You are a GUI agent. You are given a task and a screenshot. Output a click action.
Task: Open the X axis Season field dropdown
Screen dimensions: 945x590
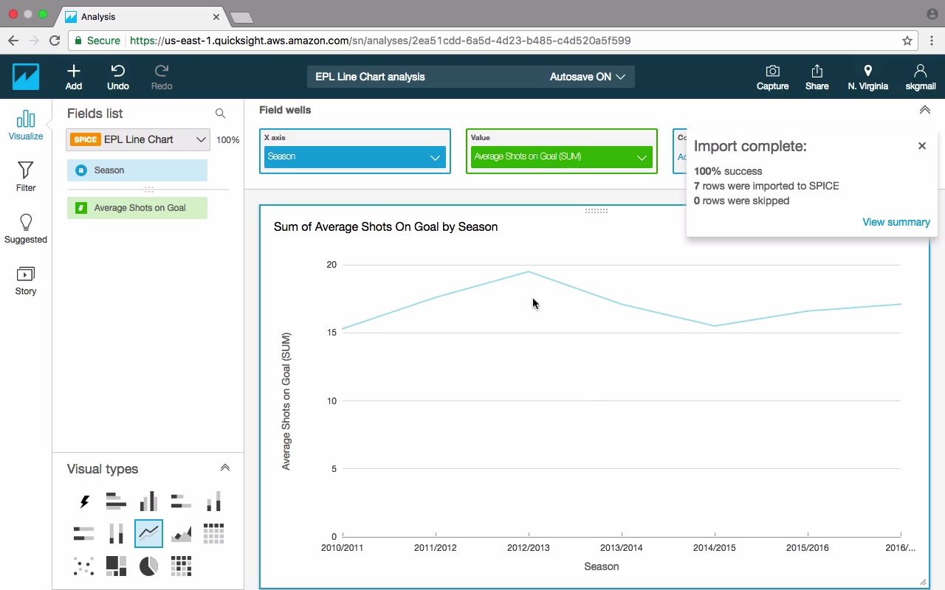point(435,157)
